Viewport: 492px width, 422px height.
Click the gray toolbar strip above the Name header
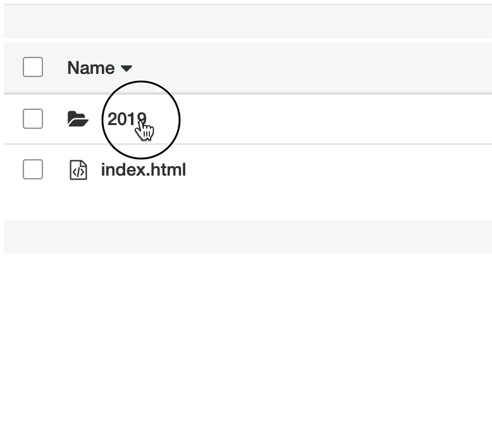click(x=247, y=22)
